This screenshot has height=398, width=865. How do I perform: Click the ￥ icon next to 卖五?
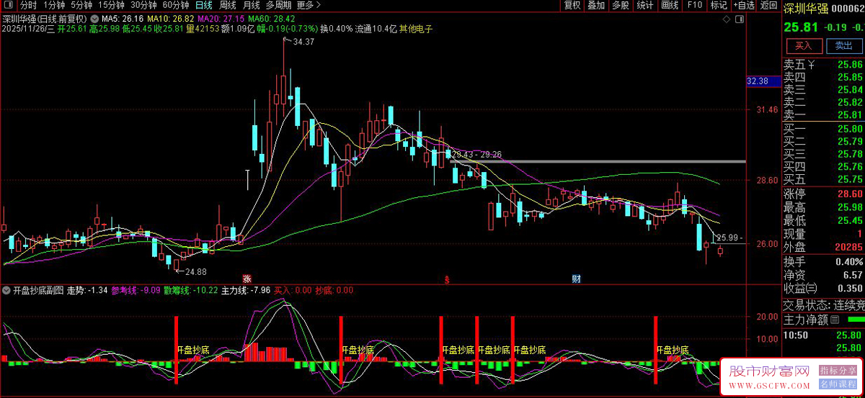pyautogui.click(x=812, y=64)
